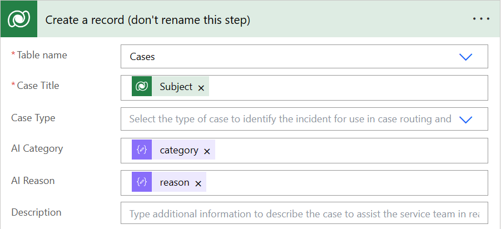501x229 pixels.
Task: Select the category dynamic content token
Action: (178, 151)
